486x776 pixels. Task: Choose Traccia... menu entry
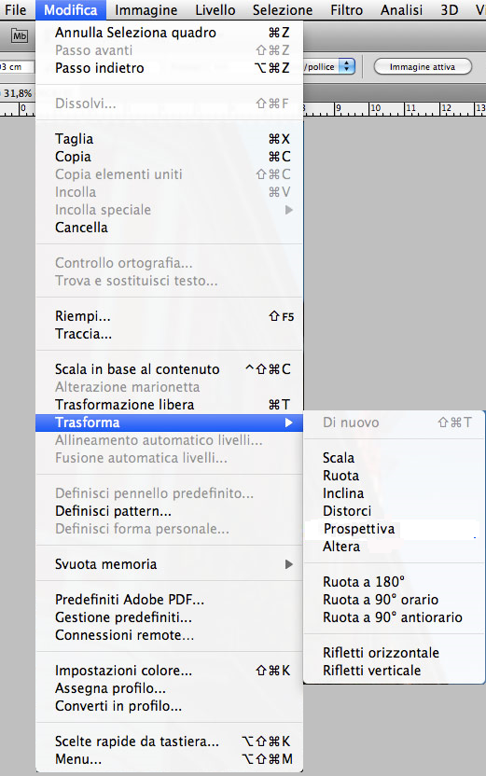click(169, 334)
